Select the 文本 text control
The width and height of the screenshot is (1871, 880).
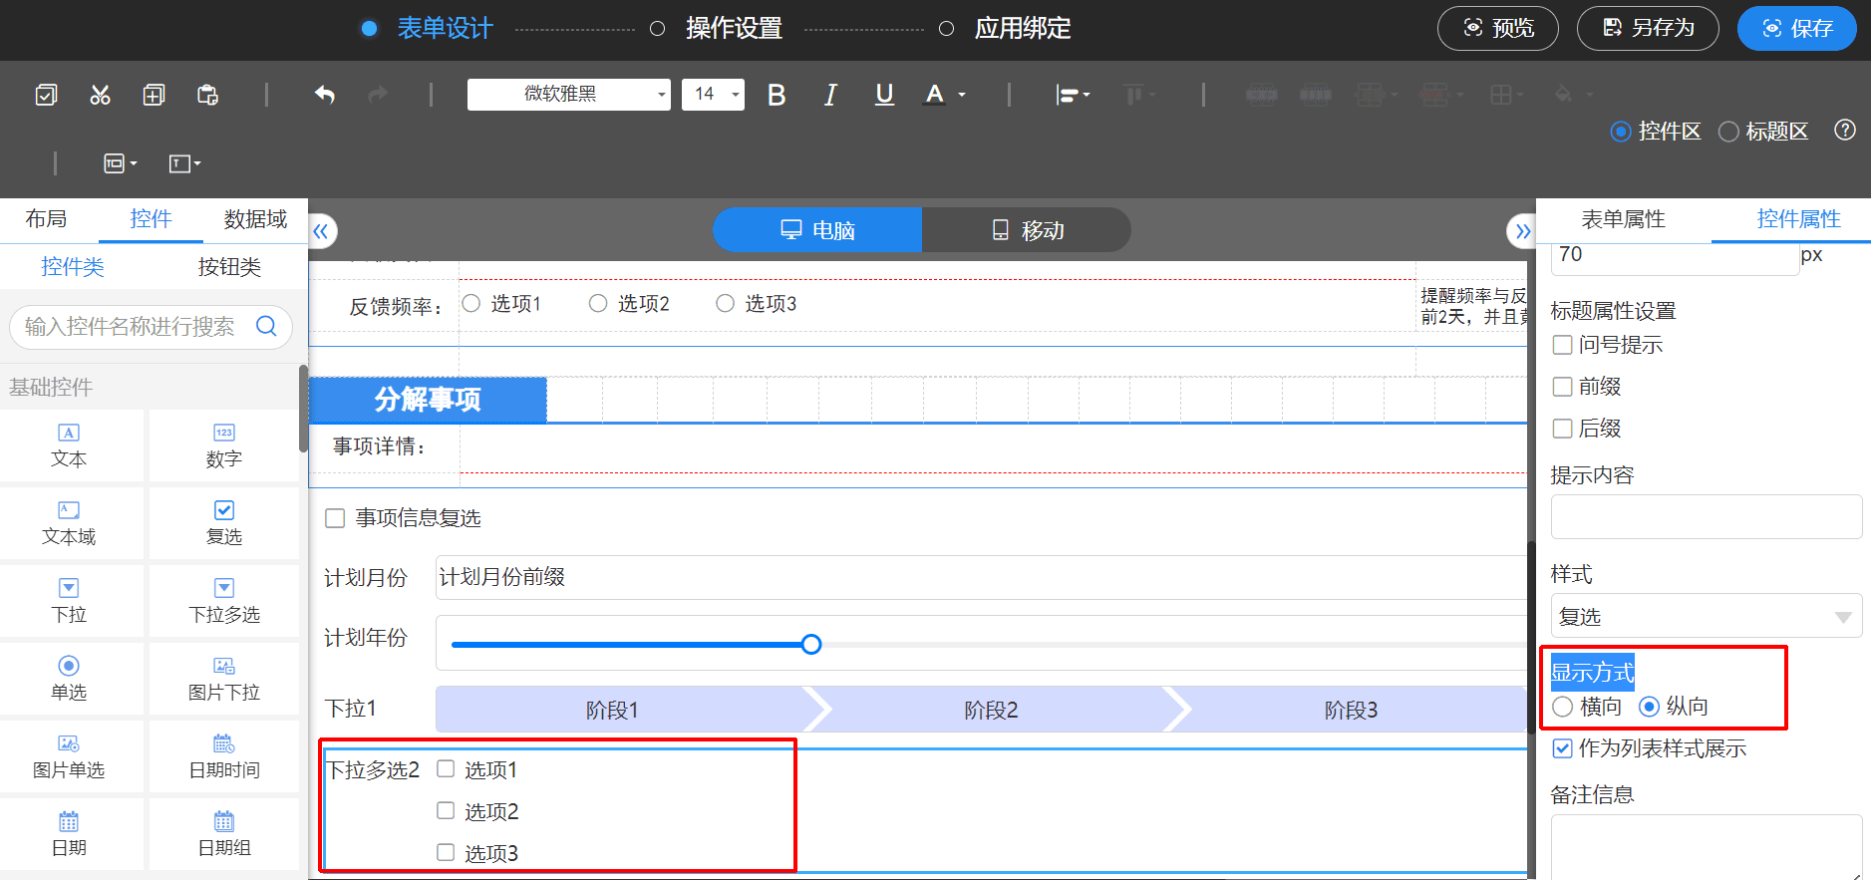click(69, 445)
